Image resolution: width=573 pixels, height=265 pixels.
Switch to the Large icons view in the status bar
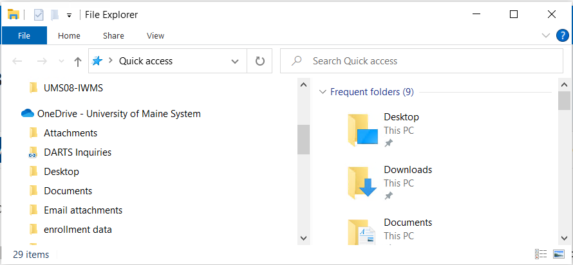click(559, 254)
